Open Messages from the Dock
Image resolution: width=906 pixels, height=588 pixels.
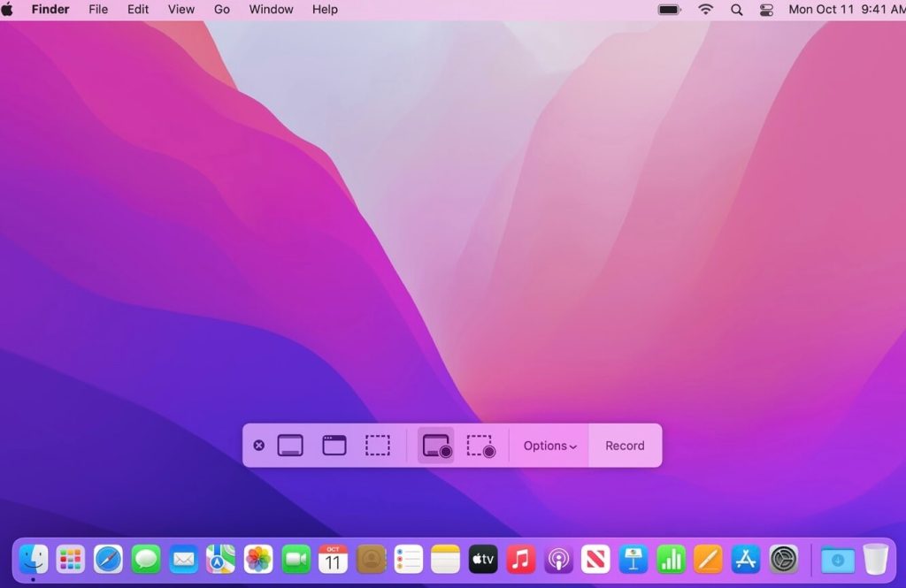tap(146, 559)
